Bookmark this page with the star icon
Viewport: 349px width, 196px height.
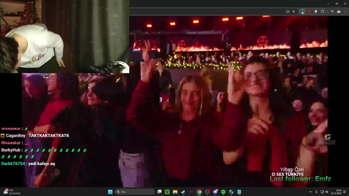point(294,11)
